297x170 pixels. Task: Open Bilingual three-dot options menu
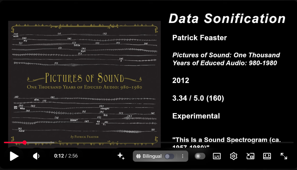click(183, 156)
